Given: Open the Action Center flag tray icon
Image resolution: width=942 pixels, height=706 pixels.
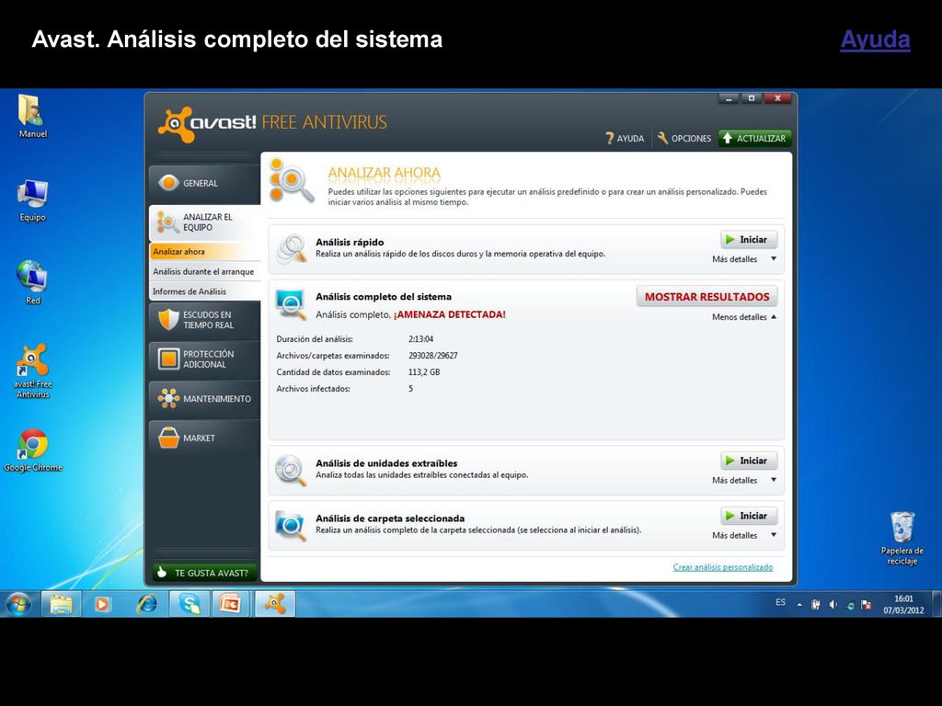Looking at the screenshot, I should (866, 605).
